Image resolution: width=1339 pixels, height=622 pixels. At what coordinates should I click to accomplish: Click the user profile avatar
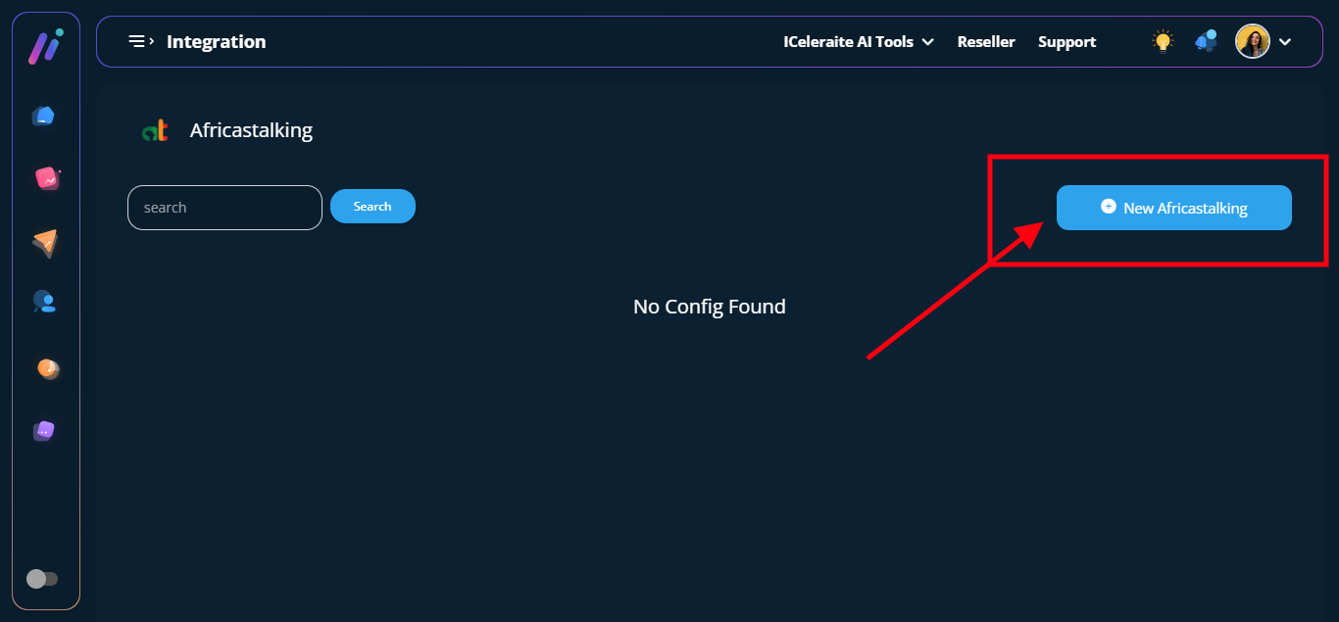tap(1252, 42)
